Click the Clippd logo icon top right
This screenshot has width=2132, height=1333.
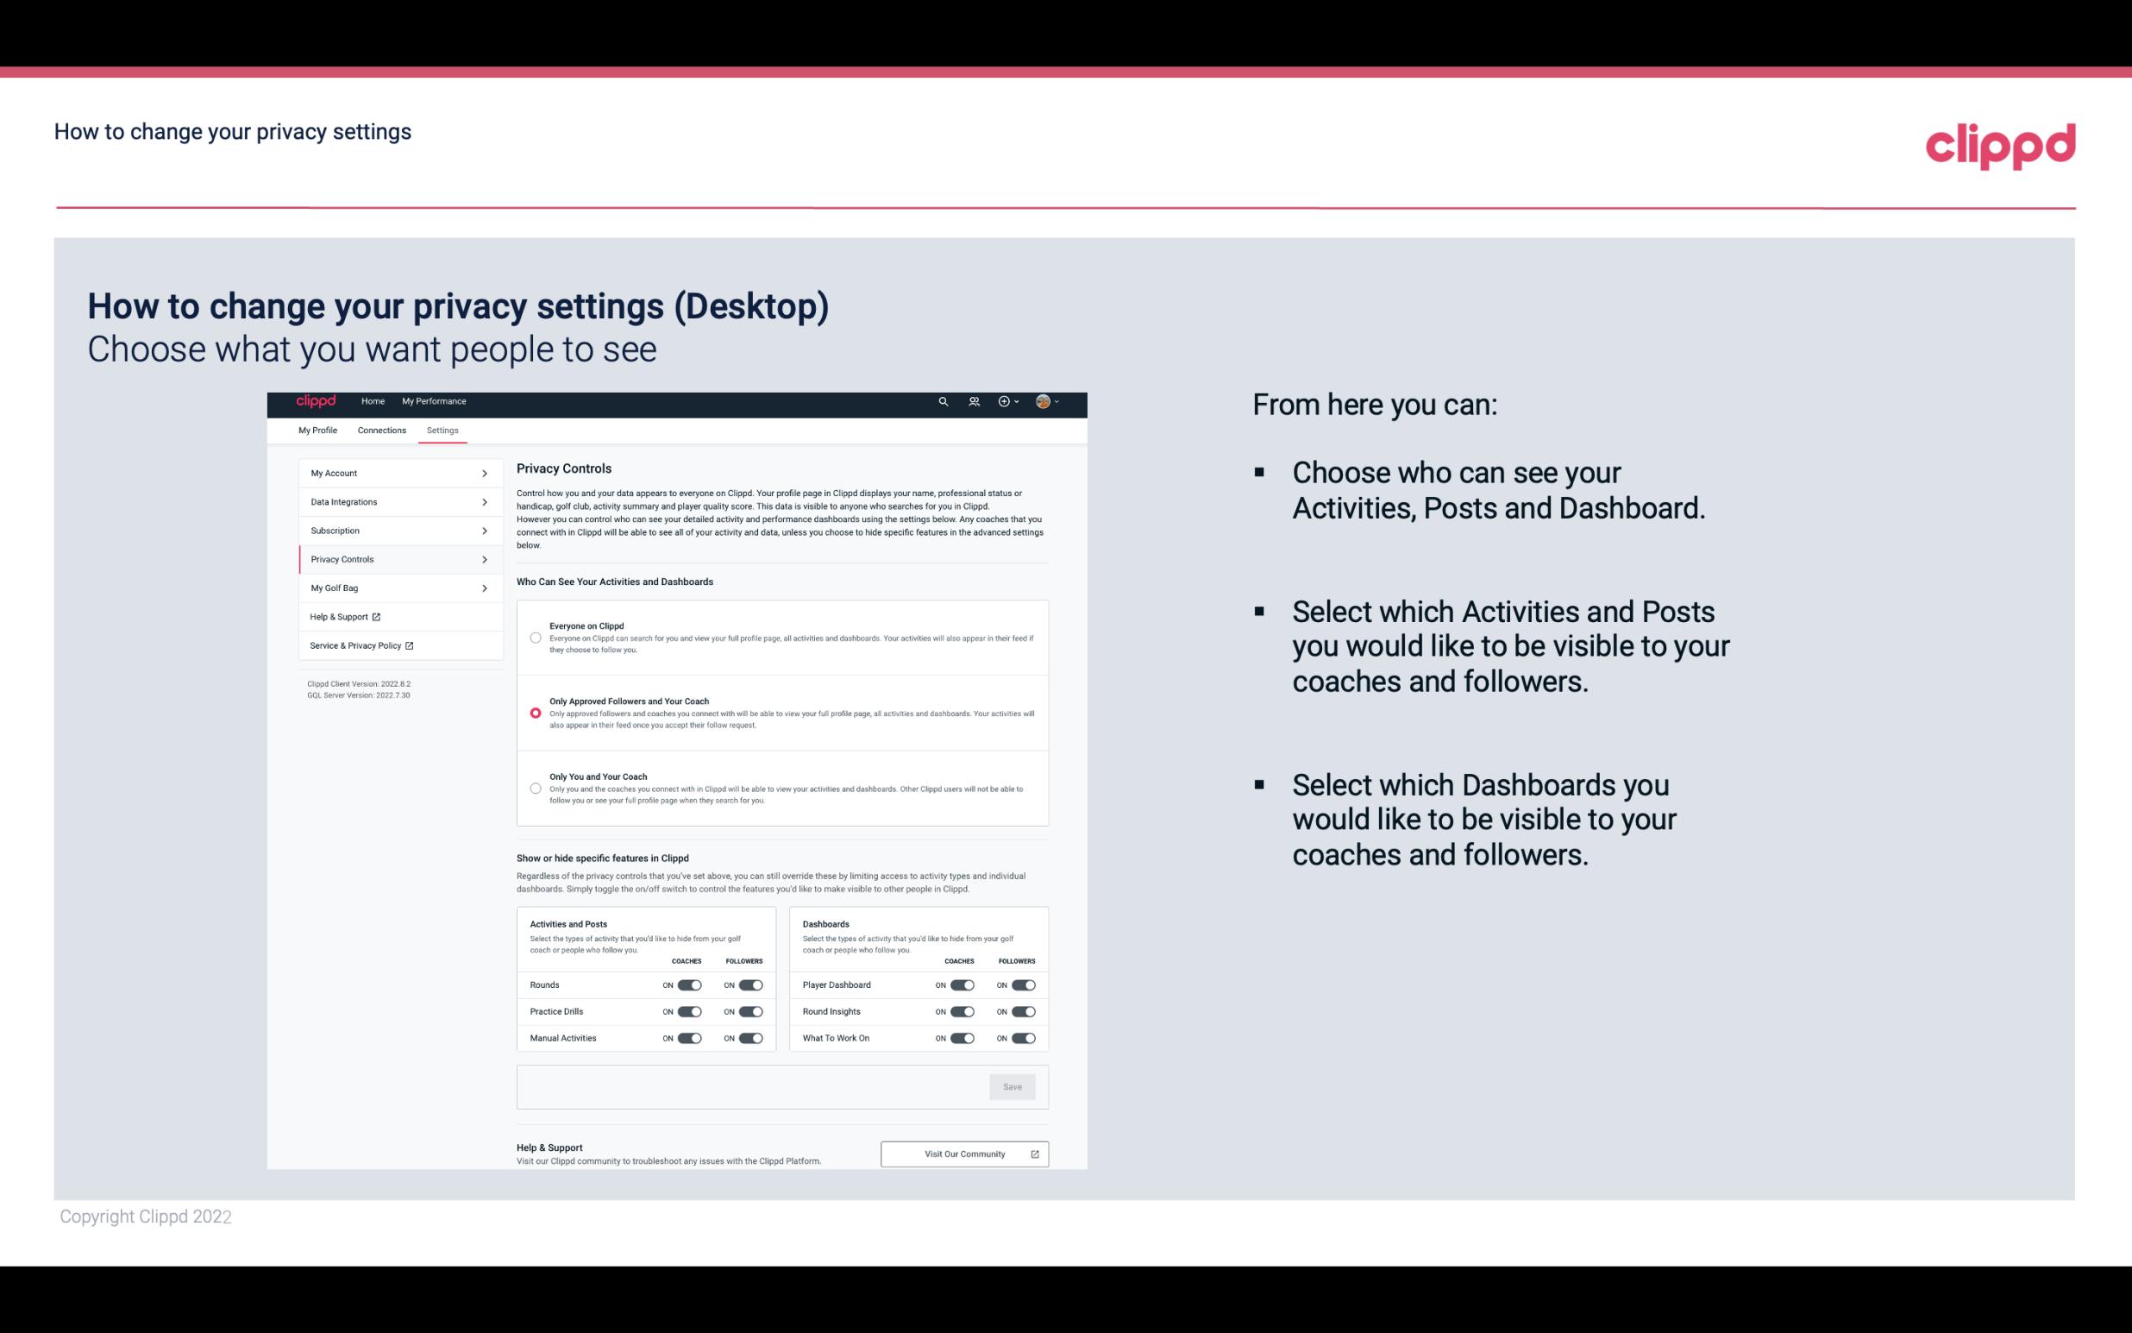coord(1997,144)
